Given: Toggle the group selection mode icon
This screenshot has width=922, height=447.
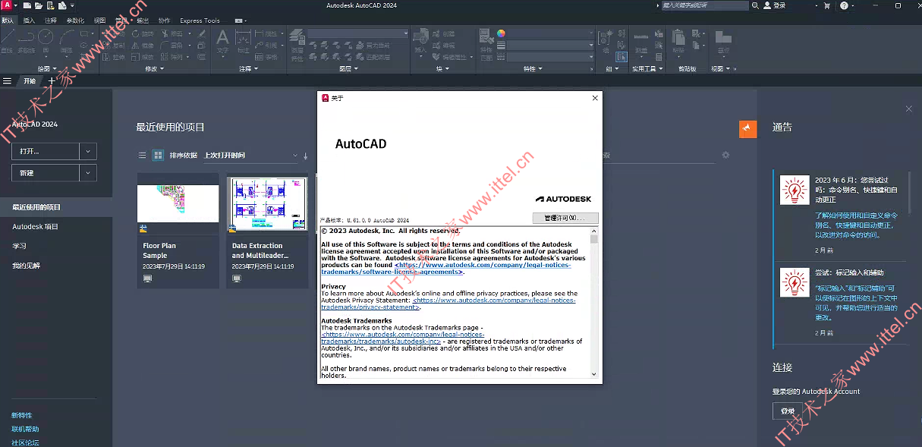Looking at the screenshot, I should [x=621, y=56].
